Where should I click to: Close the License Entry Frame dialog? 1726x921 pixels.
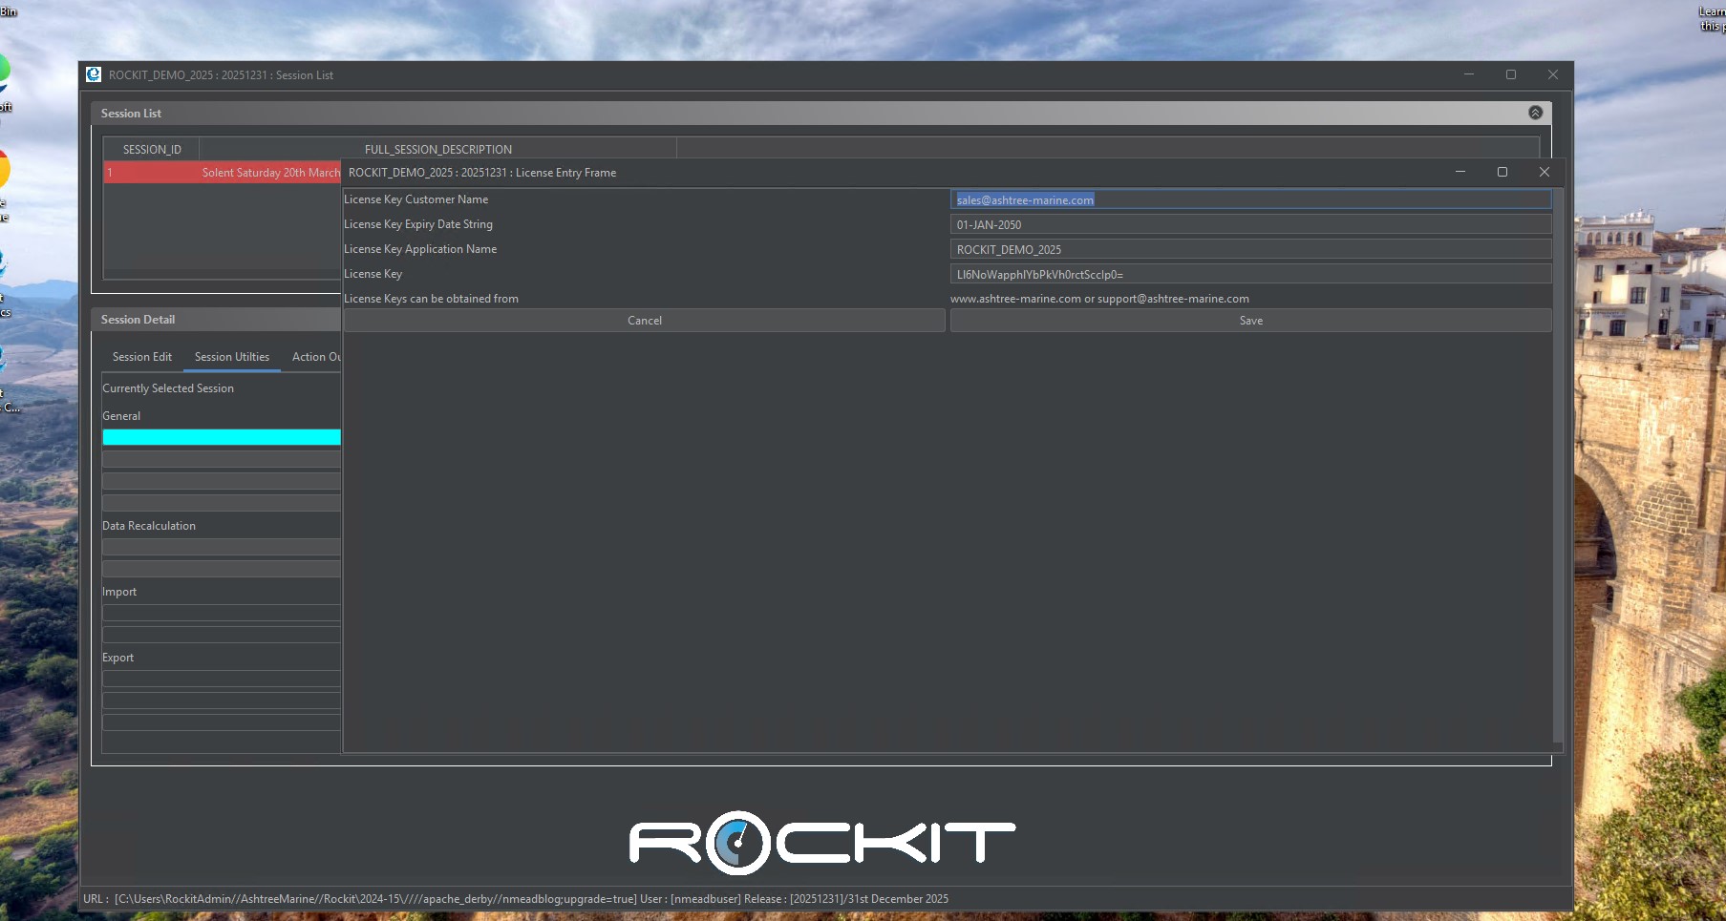[x=1544, y=172]
